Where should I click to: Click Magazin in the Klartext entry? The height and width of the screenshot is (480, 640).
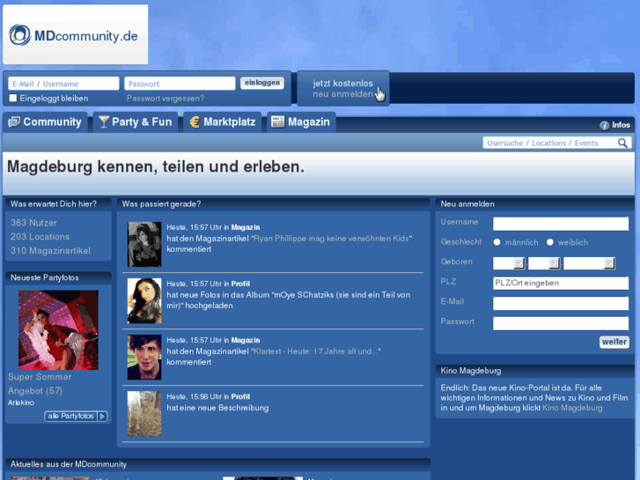(246, 340)
